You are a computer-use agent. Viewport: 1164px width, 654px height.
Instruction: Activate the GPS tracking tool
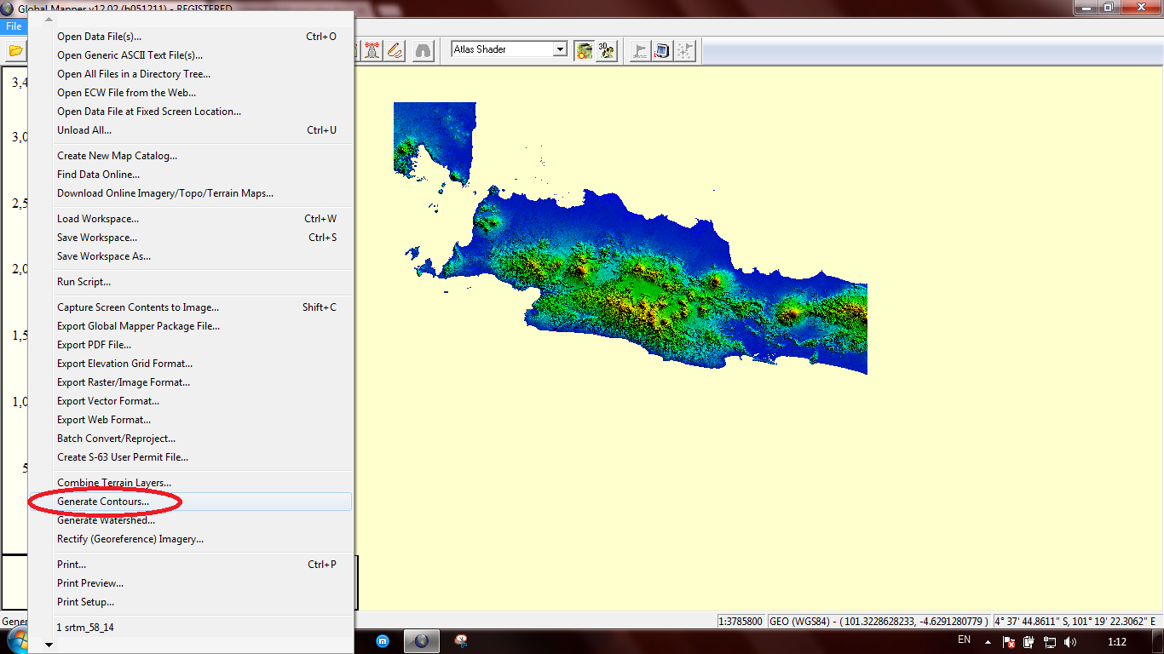coord(372,50)
